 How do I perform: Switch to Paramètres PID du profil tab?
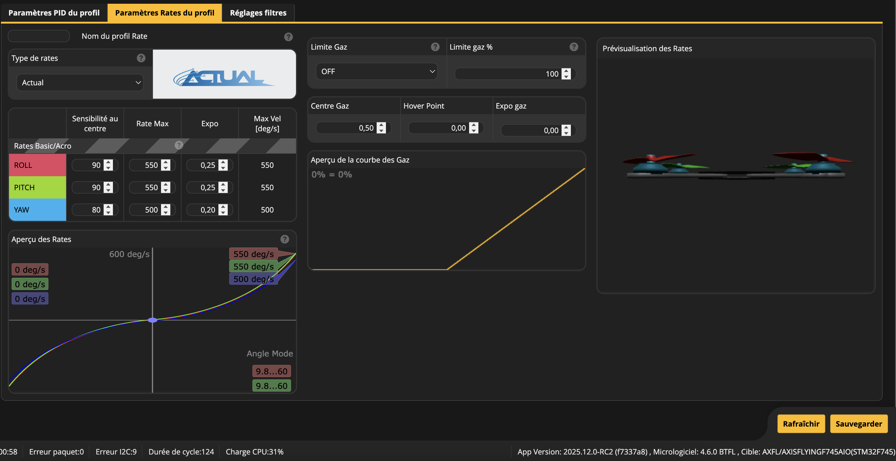click(54, 13)
